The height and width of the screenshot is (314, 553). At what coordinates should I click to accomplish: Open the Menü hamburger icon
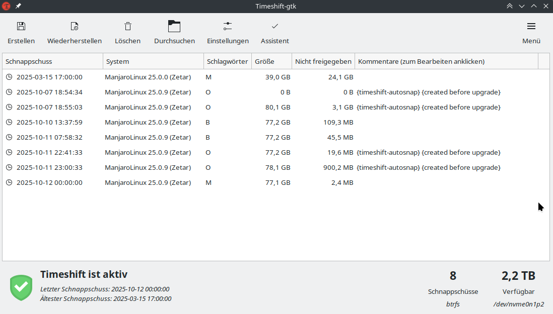pyautogui.click(x=531, y=26)
